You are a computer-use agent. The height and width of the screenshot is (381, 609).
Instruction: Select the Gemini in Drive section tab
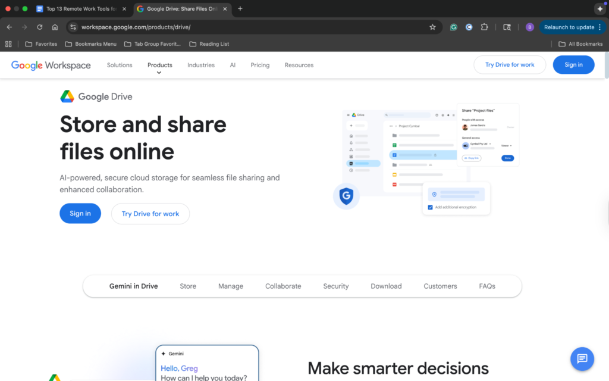(134, 286)
